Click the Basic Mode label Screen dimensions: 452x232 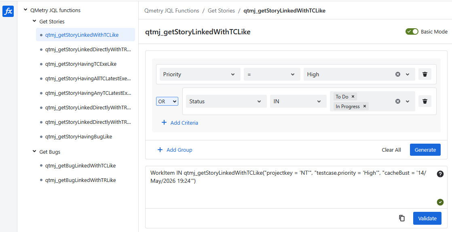point(434,31)
